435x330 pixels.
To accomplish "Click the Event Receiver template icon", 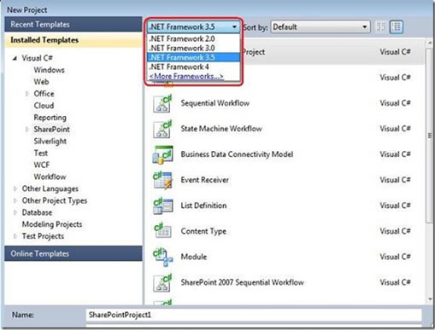I will pos(162,181).
